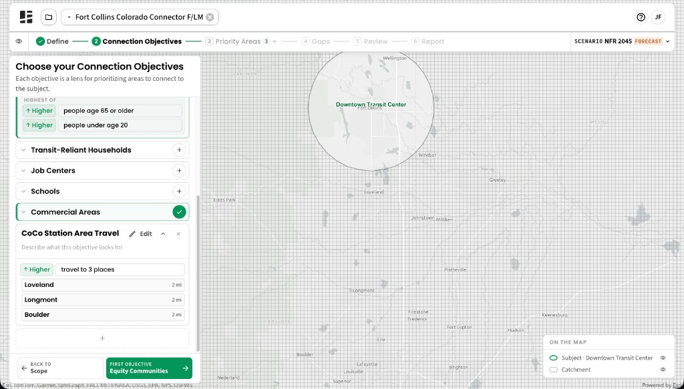Select the Longmont place row
The height and width of the screenshot is (389, 684).
(103, 300)
